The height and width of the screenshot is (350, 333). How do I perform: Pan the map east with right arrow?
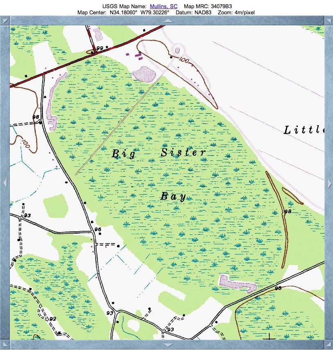coord(329,183)
